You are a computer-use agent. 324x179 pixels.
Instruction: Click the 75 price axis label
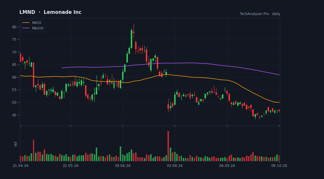click(14, 39)
